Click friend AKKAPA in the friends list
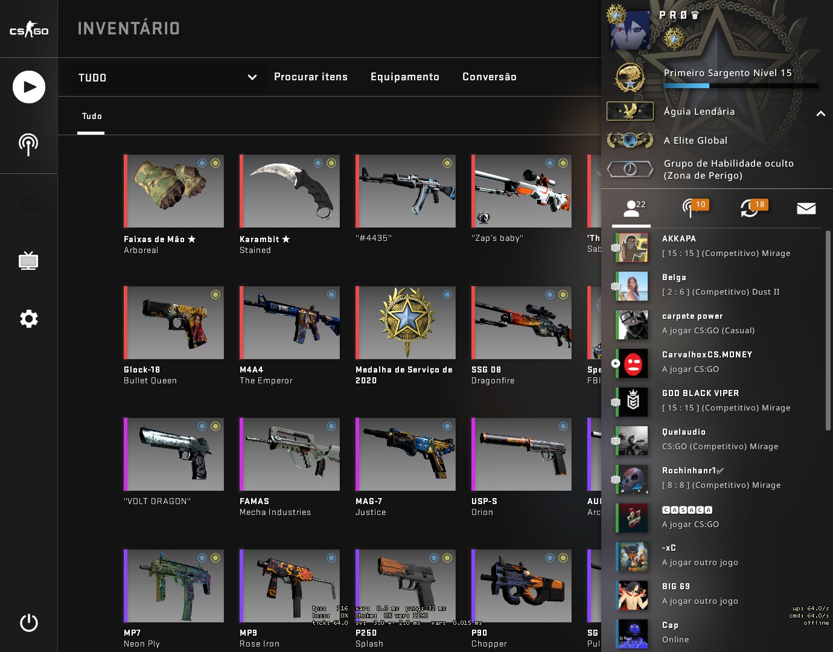The image size is (833, 652). [717, 247]
